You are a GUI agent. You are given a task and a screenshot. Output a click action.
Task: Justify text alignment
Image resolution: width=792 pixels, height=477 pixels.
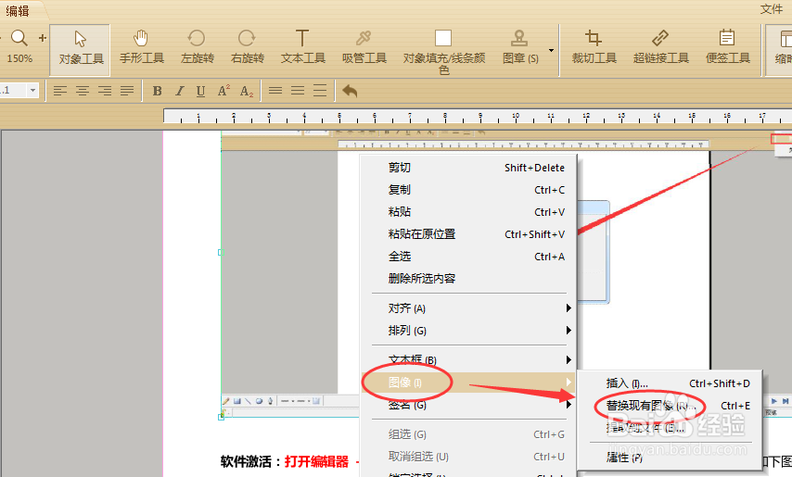pos(127,91)
